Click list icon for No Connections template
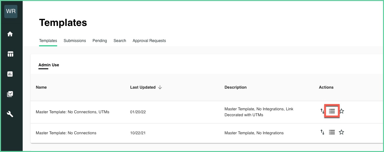 [x=332, y=132]
